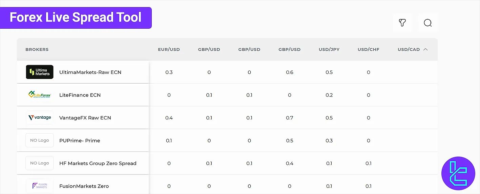480x194 pixels.
Task: Click the HF Markets 'NO Logo' placeholder
Action: click(40, 163)
